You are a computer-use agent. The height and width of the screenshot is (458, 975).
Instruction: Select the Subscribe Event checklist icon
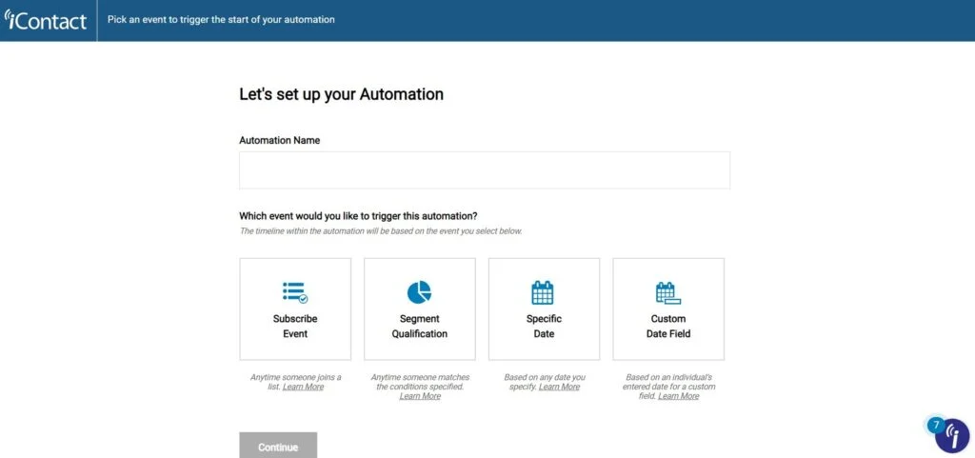(295, 292)
